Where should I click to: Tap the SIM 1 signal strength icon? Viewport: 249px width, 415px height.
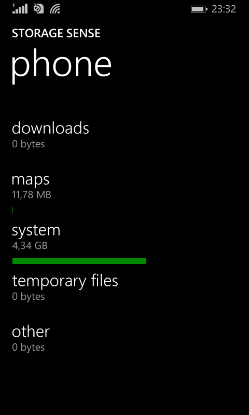(x=20, y=9)
